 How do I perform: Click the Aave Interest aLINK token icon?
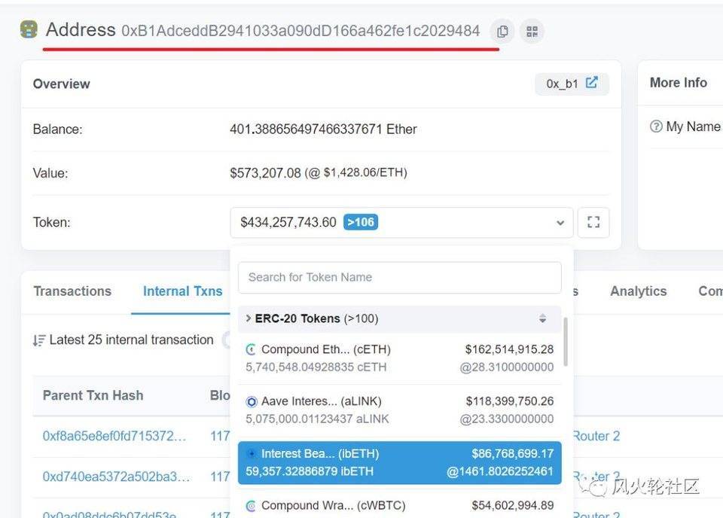point(250,401)
